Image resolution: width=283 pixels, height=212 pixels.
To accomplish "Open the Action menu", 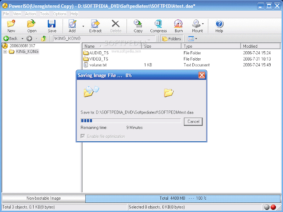I will tap(31, 14).
